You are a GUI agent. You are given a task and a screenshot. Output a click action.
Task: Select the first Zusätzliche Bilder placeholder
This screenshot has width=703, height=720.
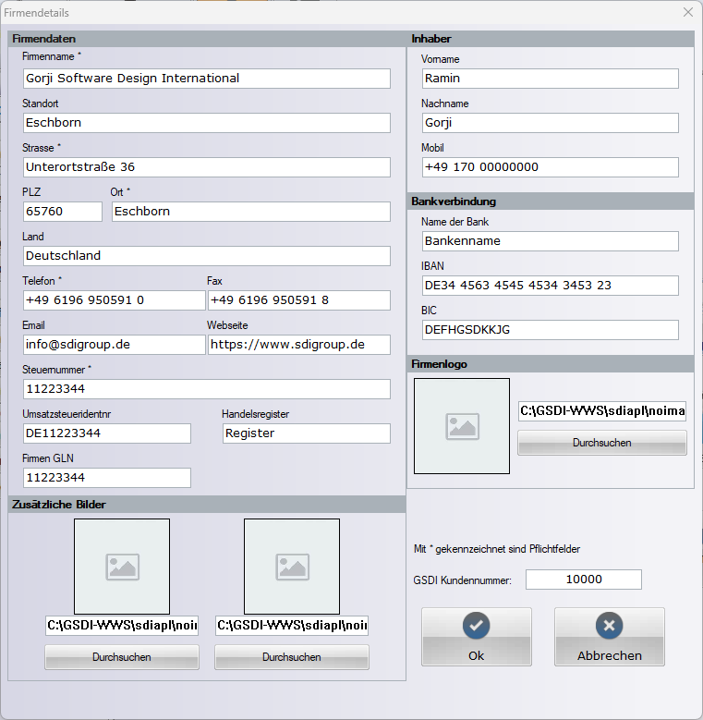(122, 567)
